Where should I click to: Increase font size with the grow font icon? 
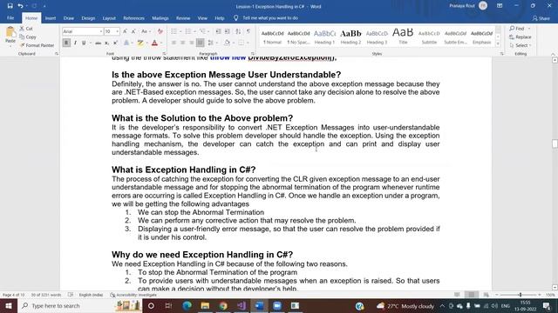point(125,31)
